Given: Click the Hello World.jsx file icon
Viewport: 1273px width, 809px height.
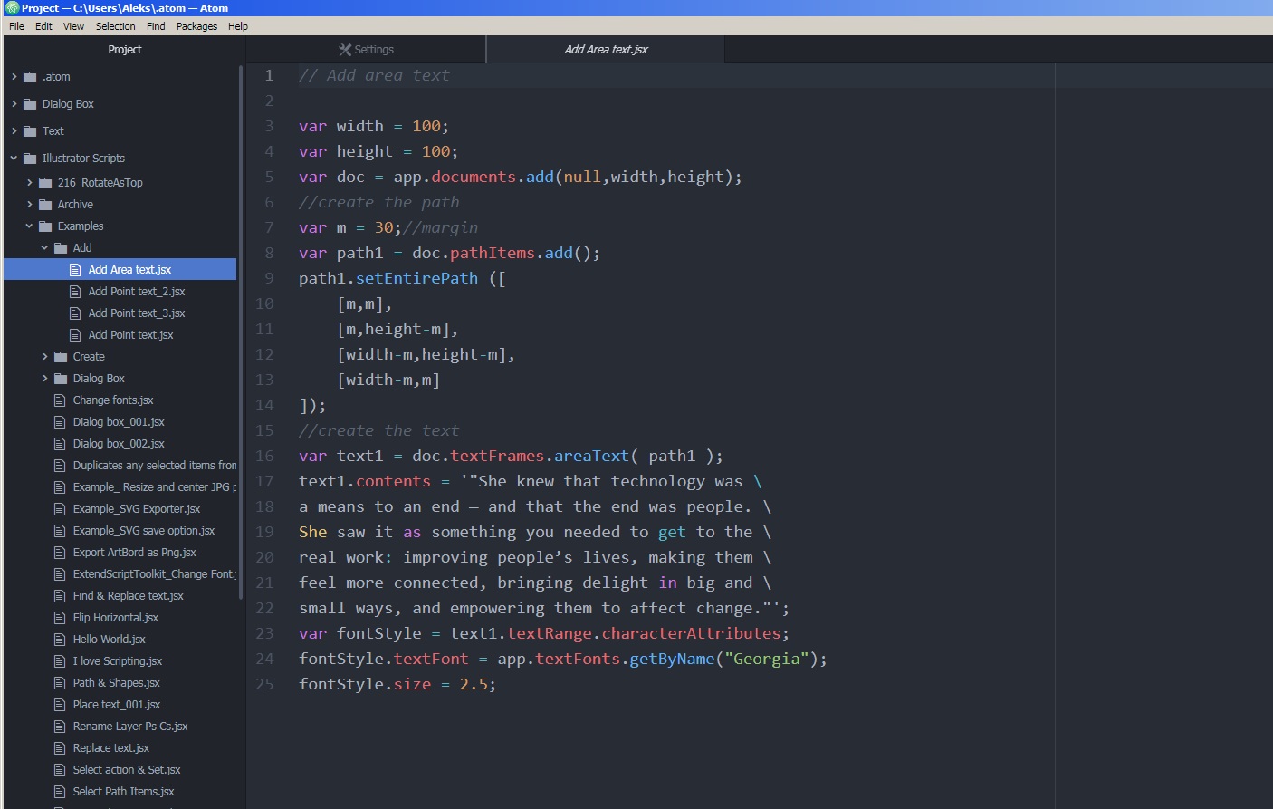Looking at the screenshot, I should (x=60, y=640).
